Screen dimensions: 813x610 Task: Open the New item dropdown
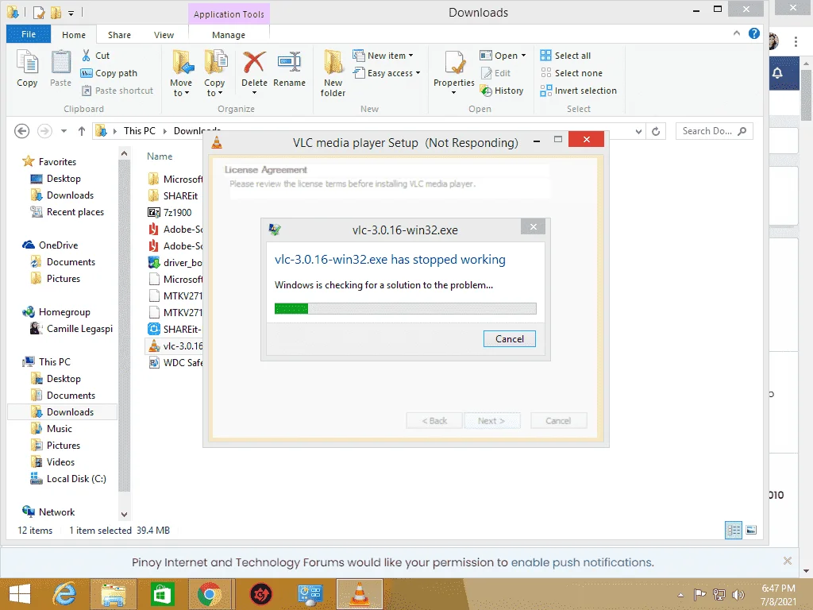point(383,56)
